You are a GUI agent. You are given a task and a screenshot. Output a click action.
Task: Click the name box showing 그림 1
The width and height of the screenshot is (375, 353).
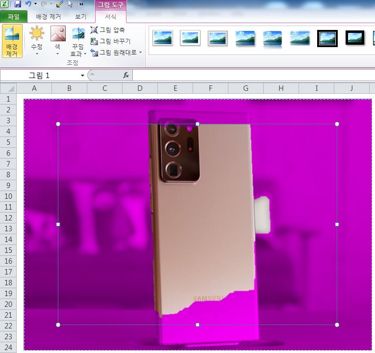tap(39, 76)
